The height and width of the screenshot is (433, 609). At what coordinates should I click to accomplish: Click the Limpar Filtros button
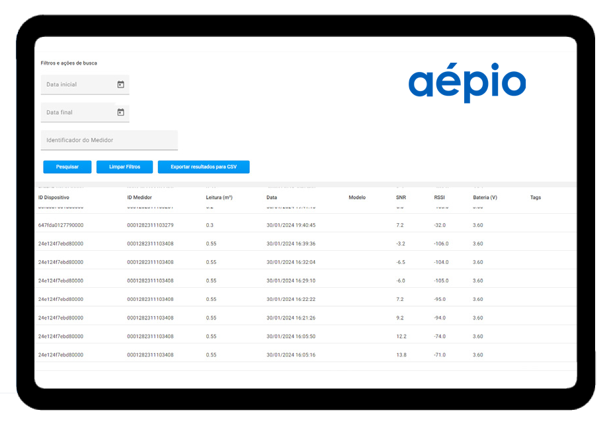pos(124,167)
